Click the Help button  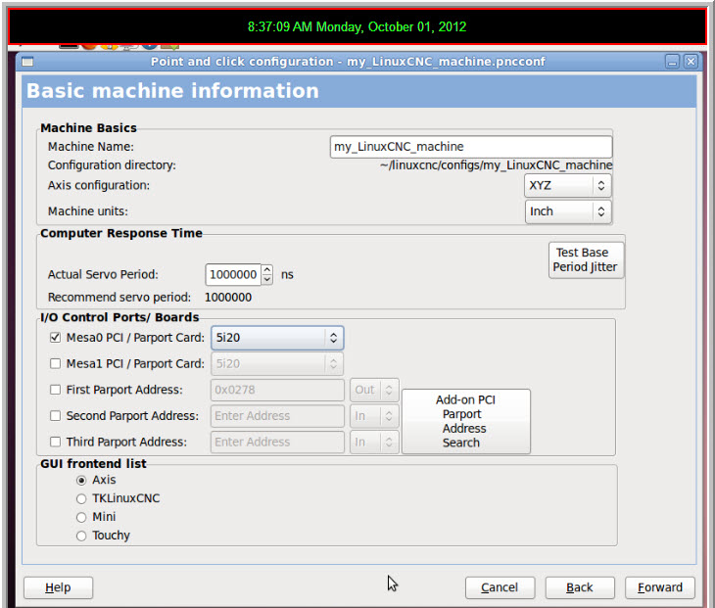(x=59, y=587)
